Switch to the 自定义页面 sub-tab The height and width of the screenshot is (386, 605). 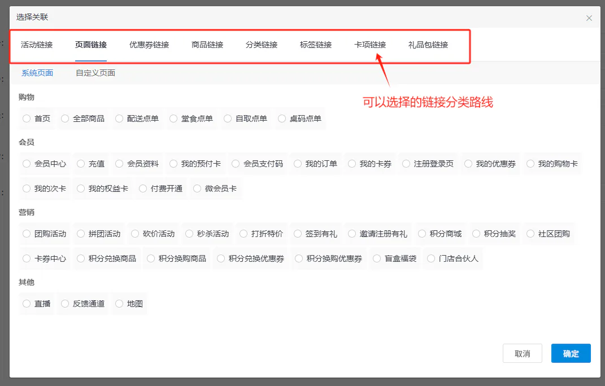pyautogui.click(x=95, y=73)
